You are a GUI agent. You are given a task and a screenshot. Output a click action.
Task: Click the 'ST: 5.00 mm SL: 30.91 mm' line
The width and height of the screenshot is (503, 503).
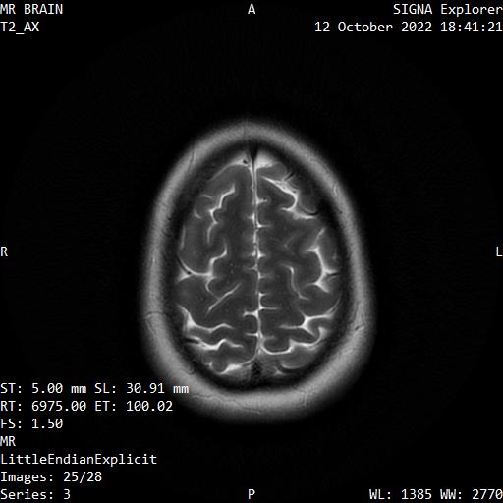[x=94, y=388]
